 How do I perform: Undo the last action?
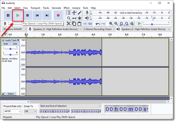coord(98,24)
